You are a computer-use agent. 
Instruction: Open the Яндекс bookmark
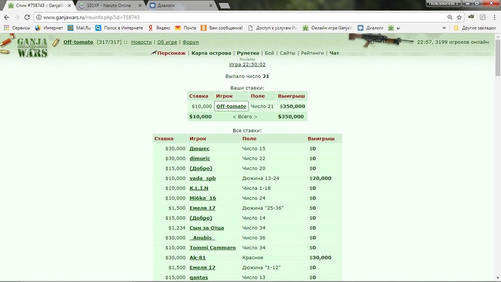(159, 28)
